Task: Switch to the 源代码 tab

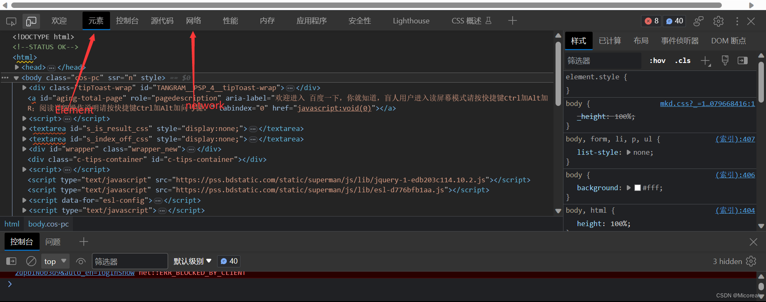Action: [x=162, y=21]
